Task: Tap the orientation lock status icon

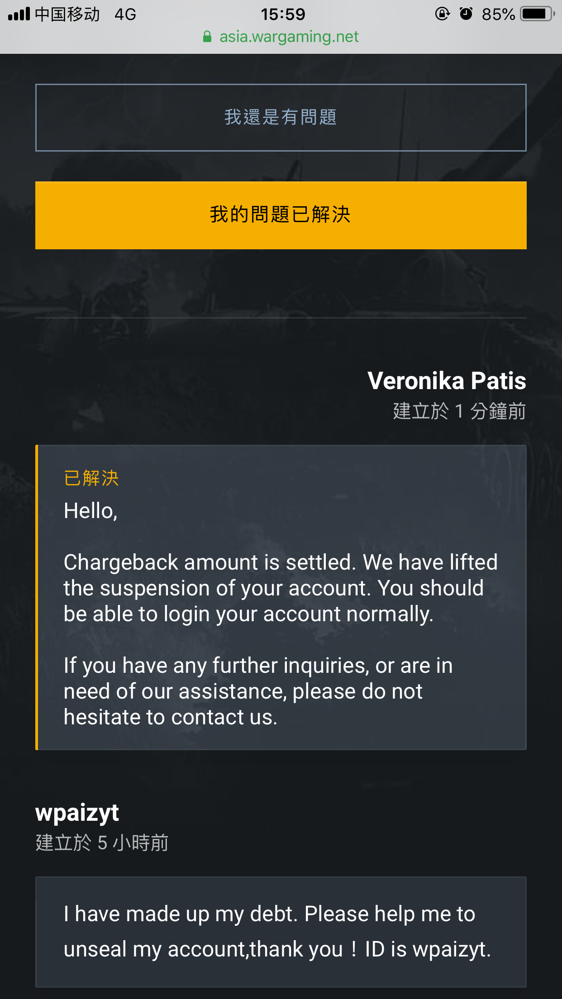Action: [x=442, y=14]
